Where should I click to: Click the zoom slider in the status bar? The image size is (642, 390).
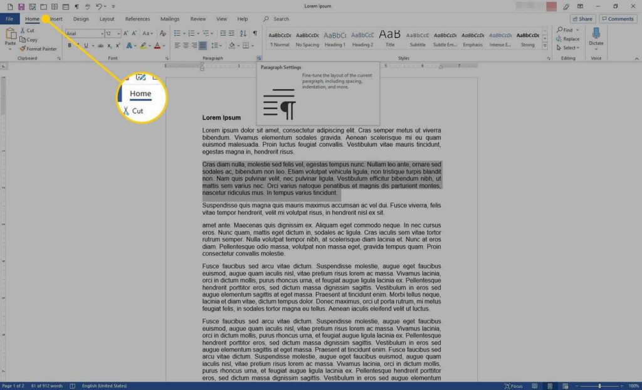pos(599,386)
